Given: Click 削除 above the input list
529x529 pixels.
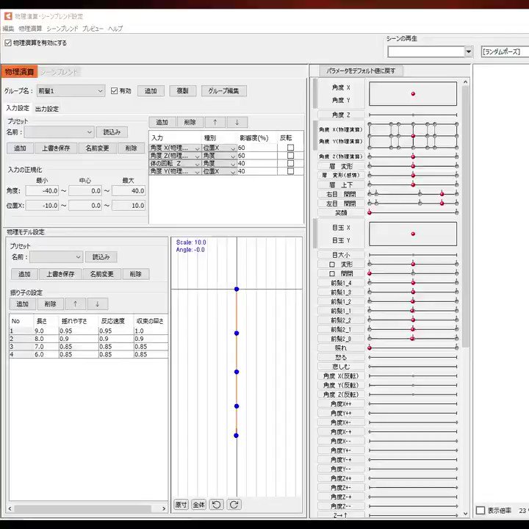Looking at the screenshot, I should (x=190, y=122).
